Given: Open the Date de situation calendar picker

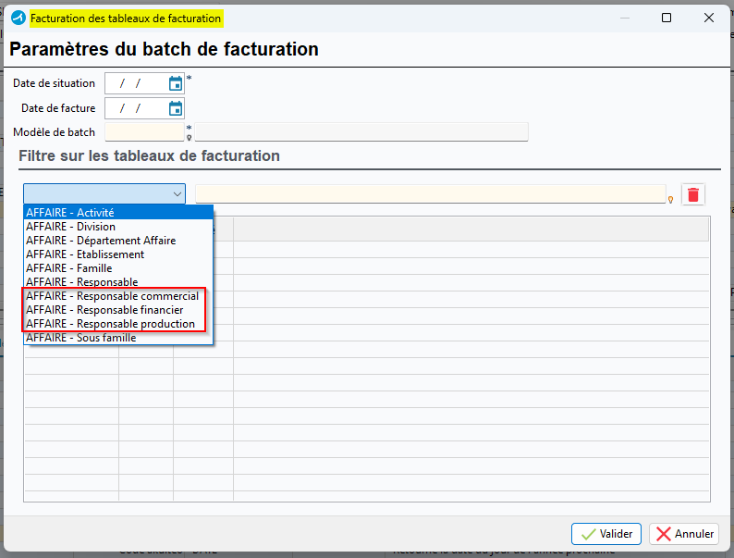Looking at the screenshot, I should coord(176,83).
